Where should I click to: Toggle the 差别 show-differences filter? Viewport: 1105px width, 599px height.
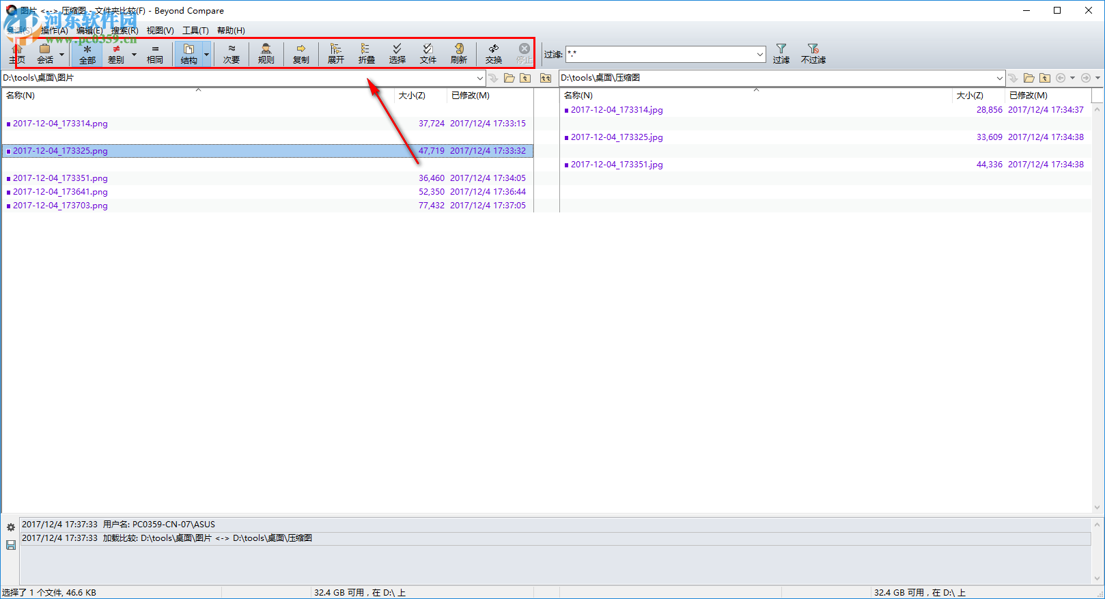(x=116, y=53)
